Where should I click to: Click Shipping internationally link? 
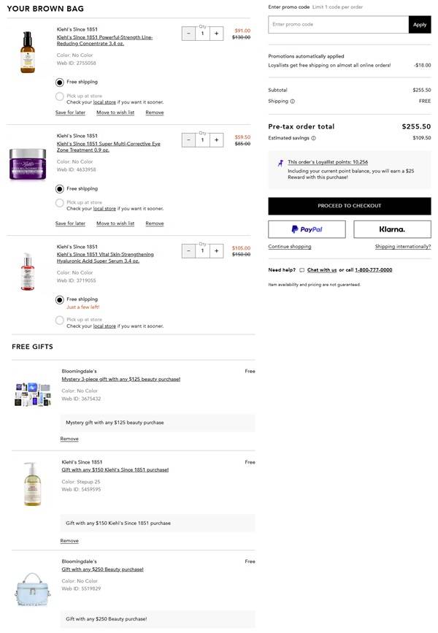pos(403,247)
